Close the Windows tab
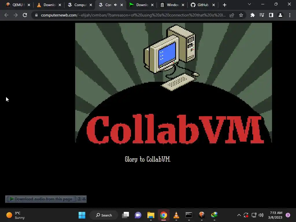 (183, 5)
